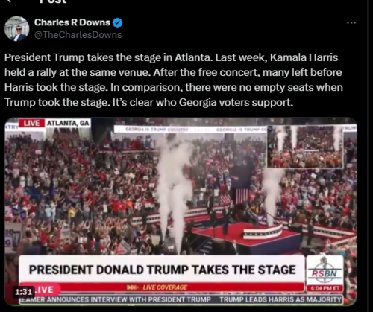This screenshot has height=312, width=373.
Task: Click the 1:31 video duration badge
Action: pos(24,292)
